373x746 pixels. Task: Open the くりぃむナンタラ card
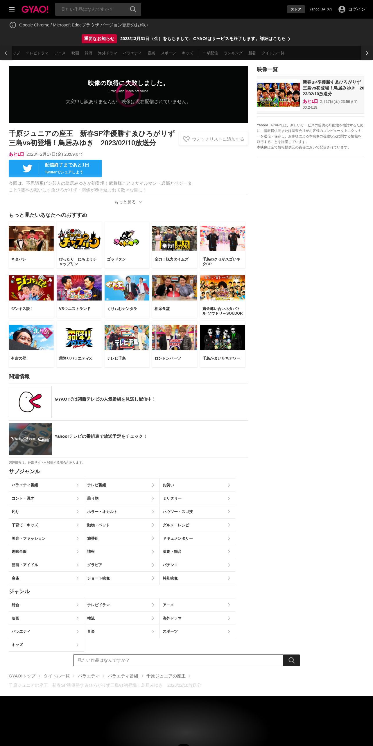[127, 295]
